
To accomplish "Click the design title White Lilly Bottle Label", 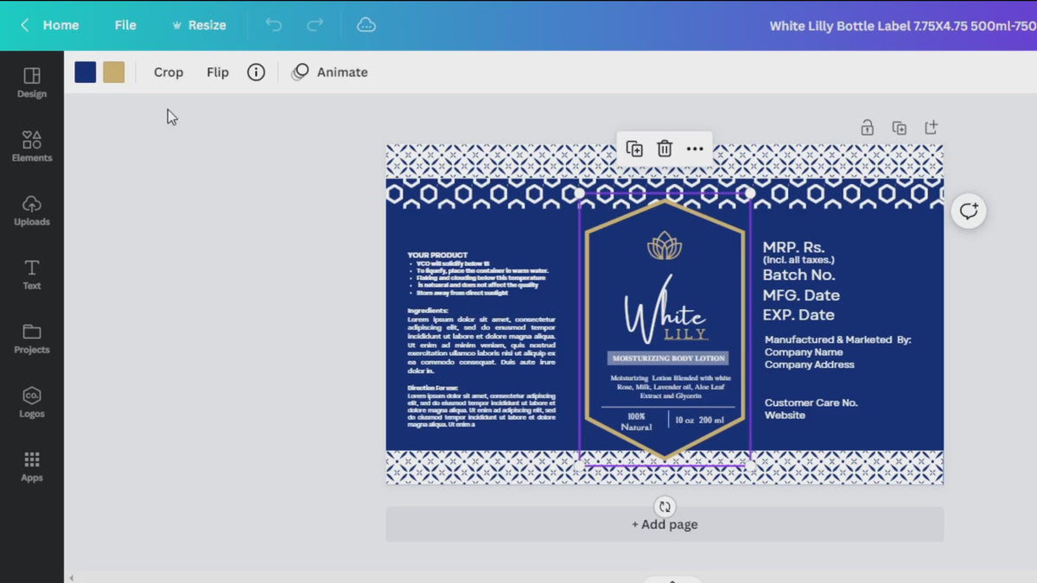I will pyautogui.click(x=903, y=26).
